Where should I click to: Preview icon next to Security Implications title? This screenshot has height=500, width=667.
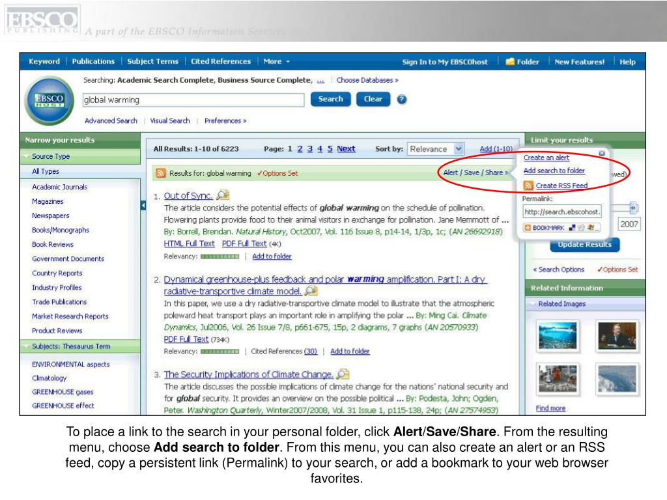(x=343, y=374)
